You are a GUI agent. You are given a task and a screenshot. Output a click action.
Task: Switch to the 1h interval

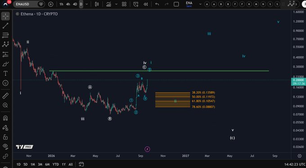point(61,4)
